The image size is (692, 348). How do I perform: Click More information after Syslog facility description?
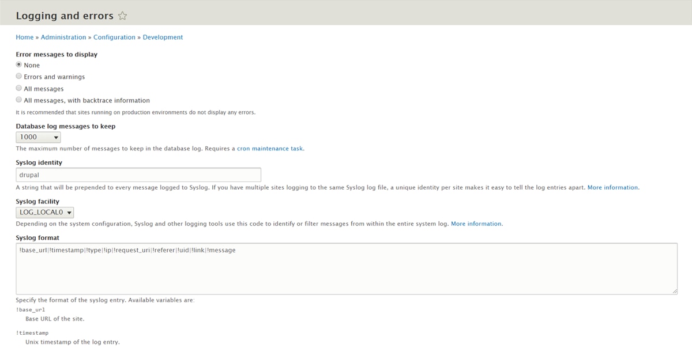pyautogui.click(x=476, y=224)
